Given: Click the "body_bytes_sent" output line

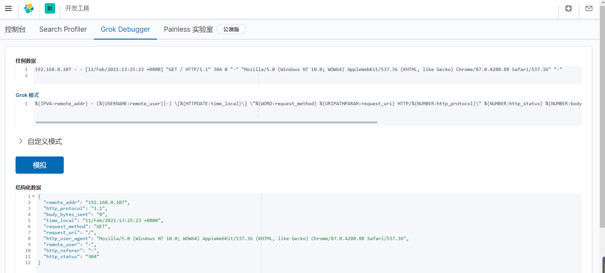Looking at the screenshot, I should [76, 214].
